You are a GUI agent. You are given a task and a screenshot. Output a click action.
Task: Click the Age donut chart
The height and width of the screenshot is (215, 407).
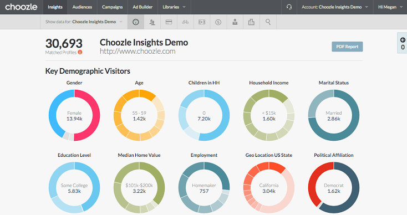coord(139,115)
